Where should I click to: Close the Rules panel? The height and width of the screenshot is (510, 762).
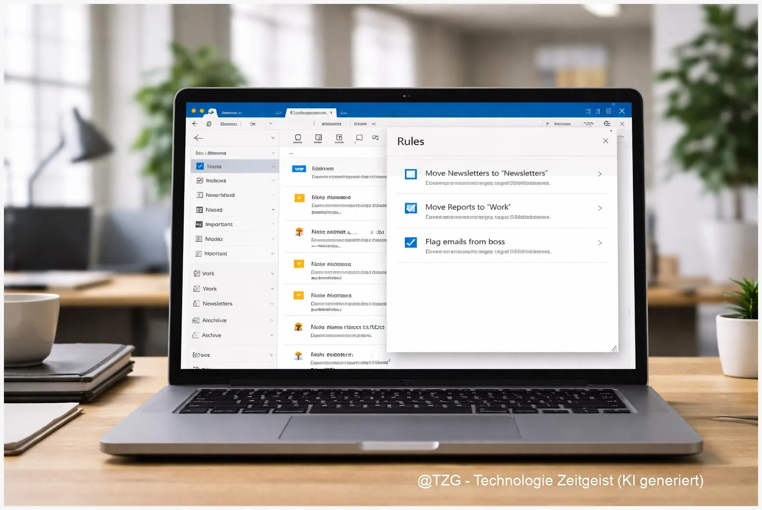point(605,141)
